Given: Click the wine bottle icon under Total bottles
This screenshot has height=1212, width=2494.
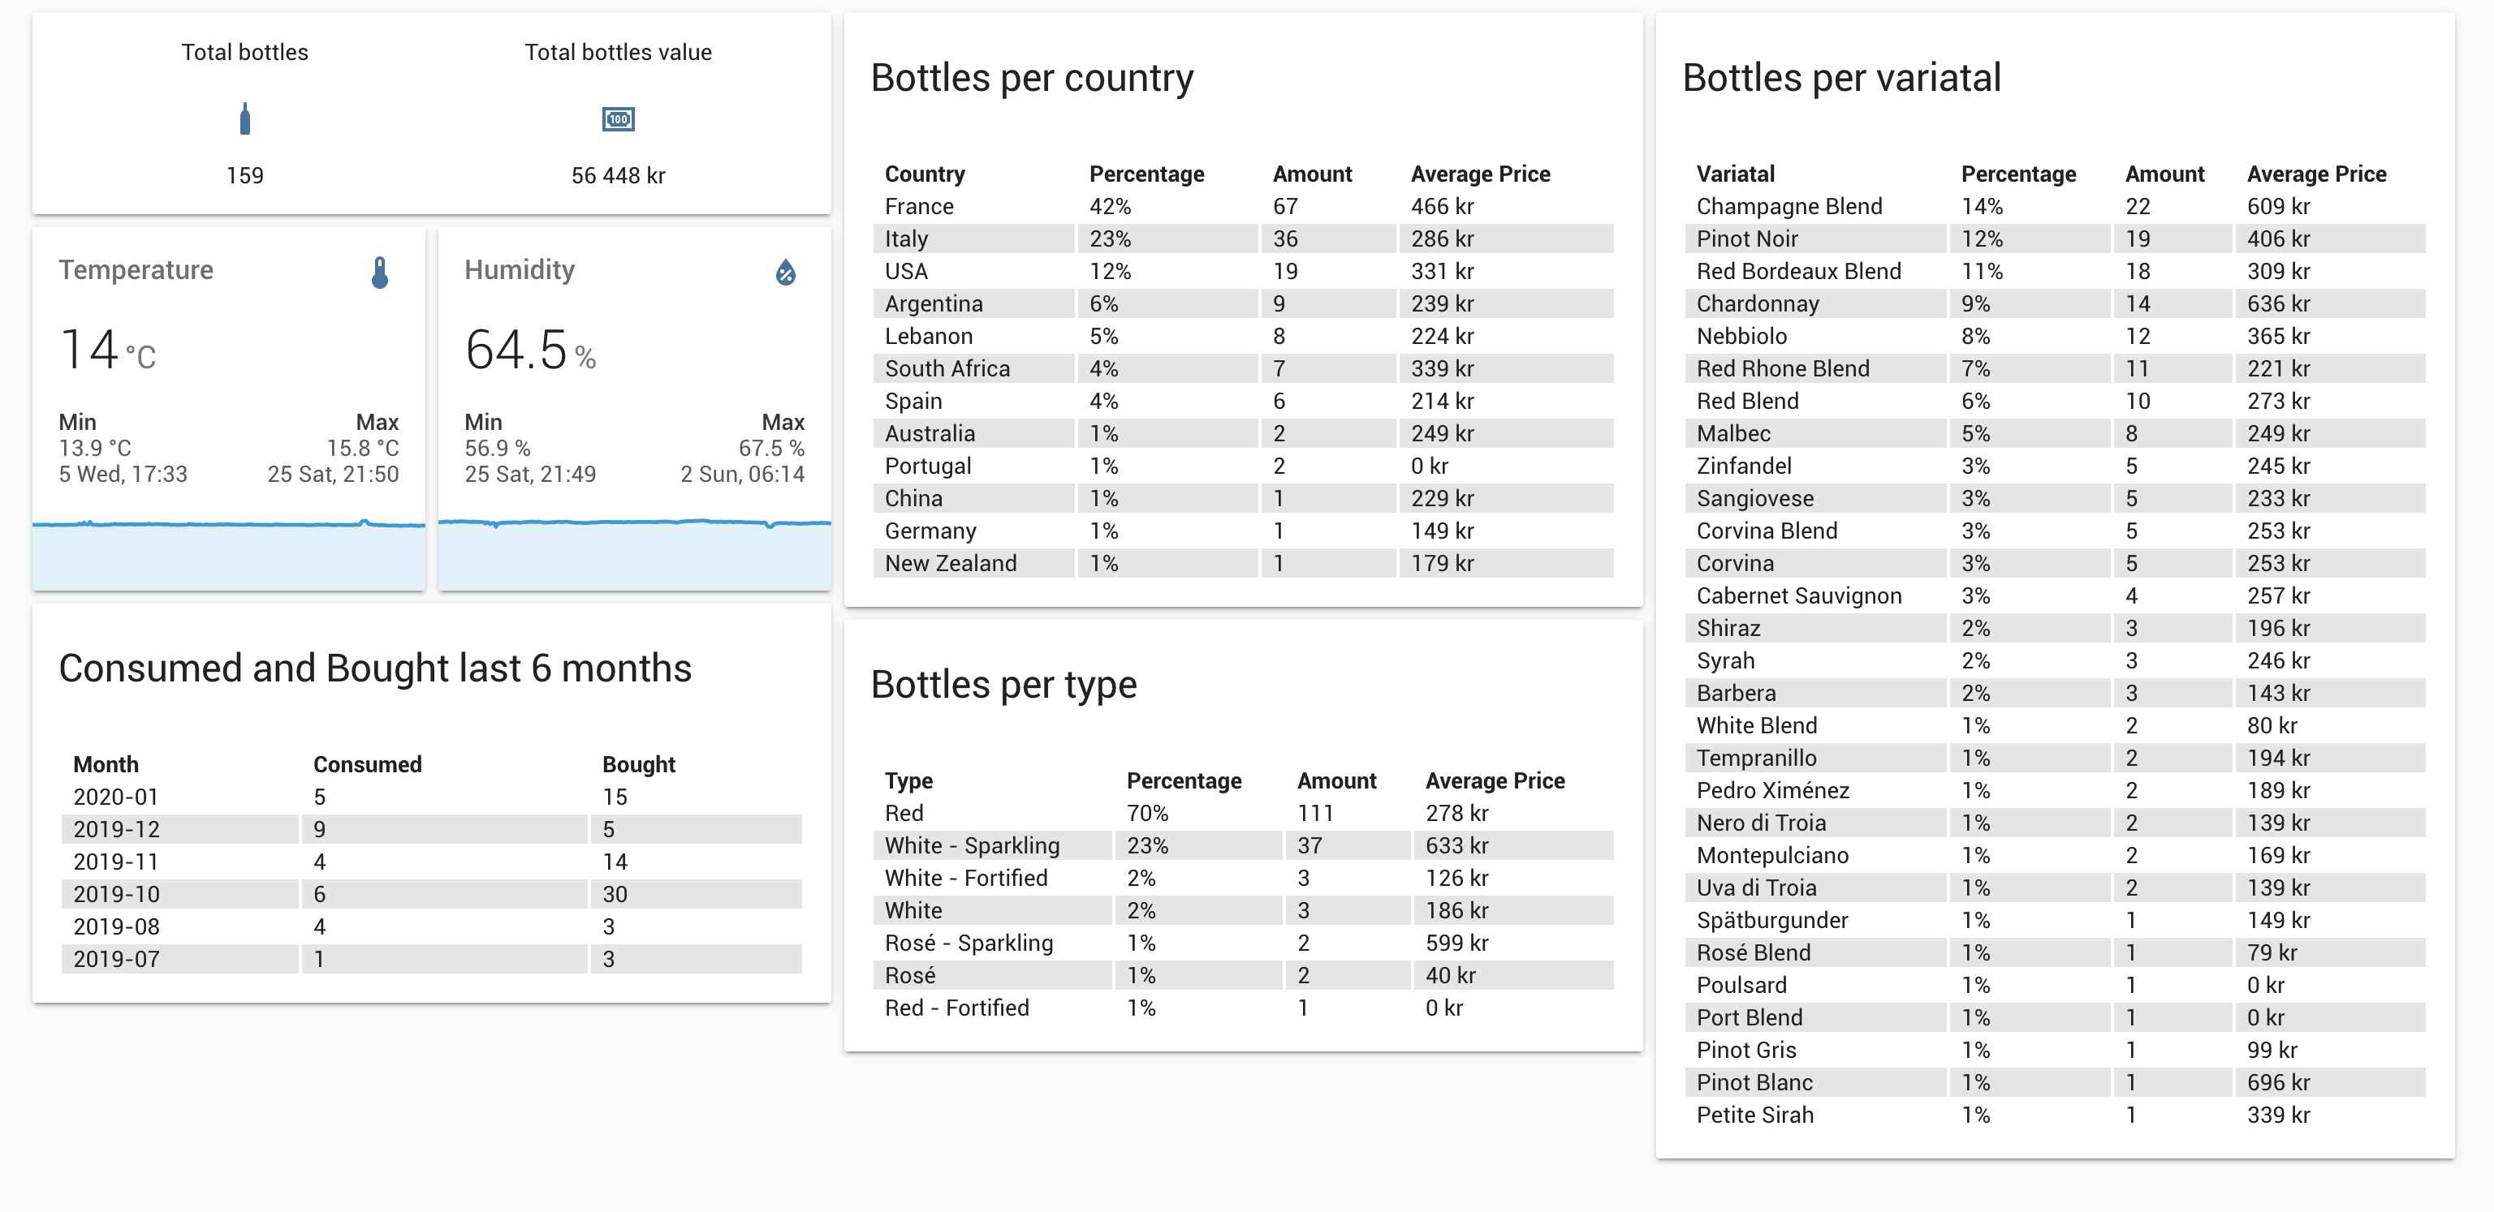Looking at the screenshot, I should [x=245, y=119].
